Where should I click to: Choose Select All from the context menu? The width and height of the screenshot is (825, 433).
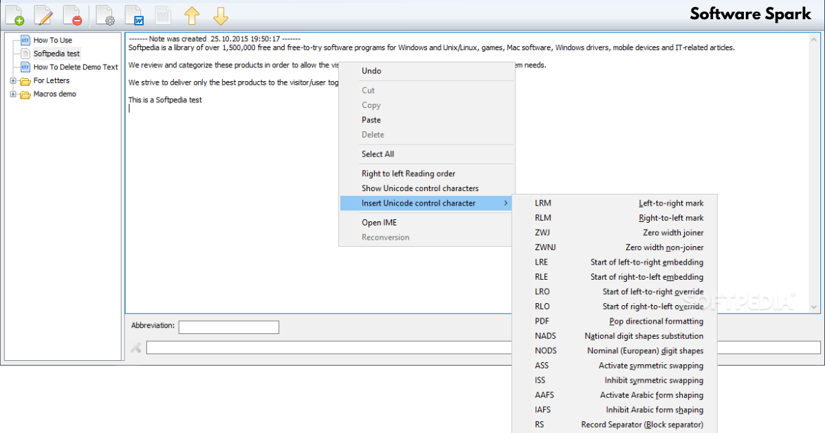click(426, 154)
